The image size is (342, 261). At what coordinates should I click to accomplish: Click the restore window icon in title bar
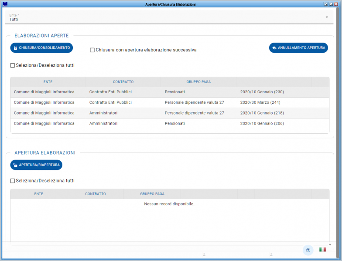331,4
